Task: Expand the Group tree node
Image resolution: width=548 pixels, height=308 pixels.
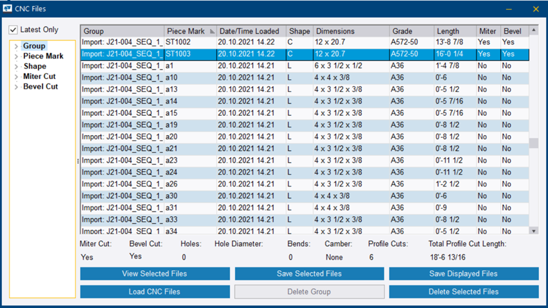Action: click(17, 46)
